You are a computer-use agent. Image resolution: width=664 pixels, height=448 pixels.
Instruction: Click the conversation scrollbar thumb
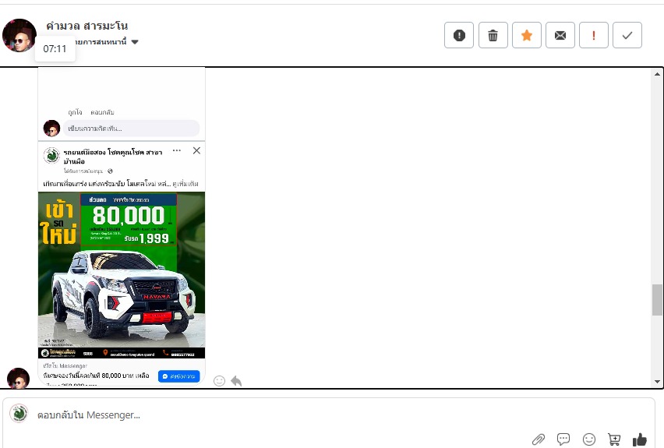[657, 300]
